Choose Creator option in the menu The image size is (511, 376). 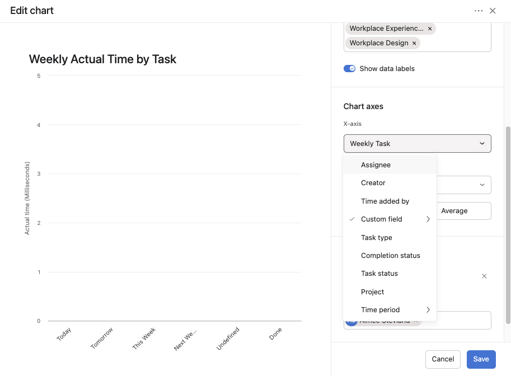click(x=373, y=183)
